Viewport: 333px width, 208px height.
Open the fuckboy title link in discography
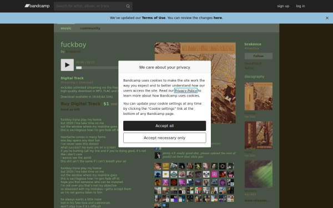coord(250,113)
